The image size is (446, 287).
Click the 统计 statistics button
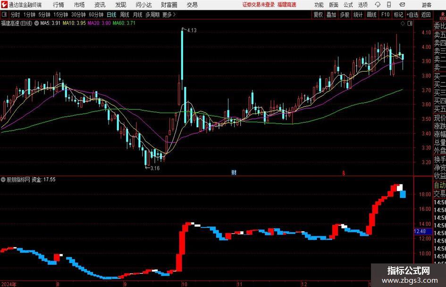coord(358,15)
